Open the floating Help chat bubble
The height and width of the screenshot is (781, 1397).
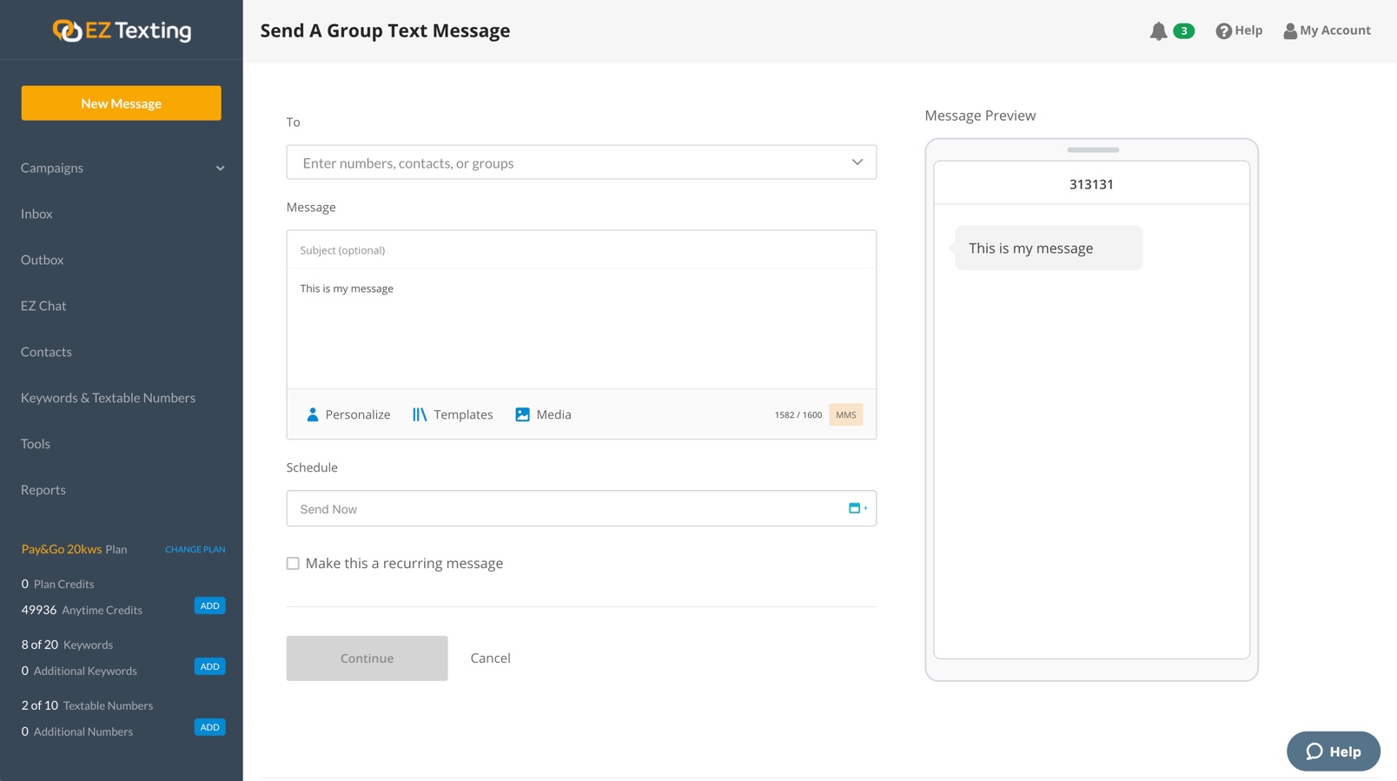(x=1333, y=751)
